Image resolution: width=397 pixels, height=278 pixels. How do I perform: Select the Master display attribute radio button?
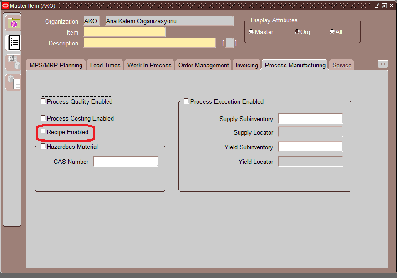[251, 32]
